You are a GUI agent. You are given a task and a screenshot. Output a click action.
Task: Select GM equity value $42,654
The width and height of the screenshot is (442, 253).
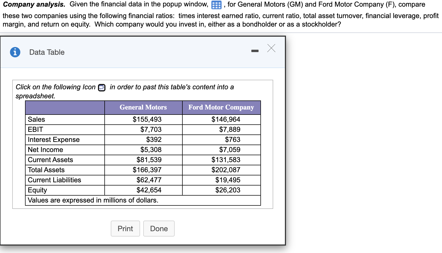[x=149, y=190]
